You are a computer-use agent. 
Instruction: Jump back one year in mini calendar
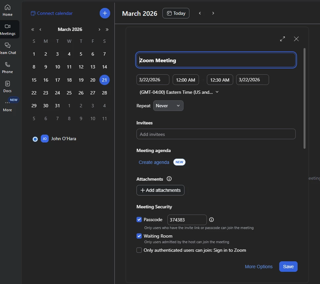coord(33,29)
